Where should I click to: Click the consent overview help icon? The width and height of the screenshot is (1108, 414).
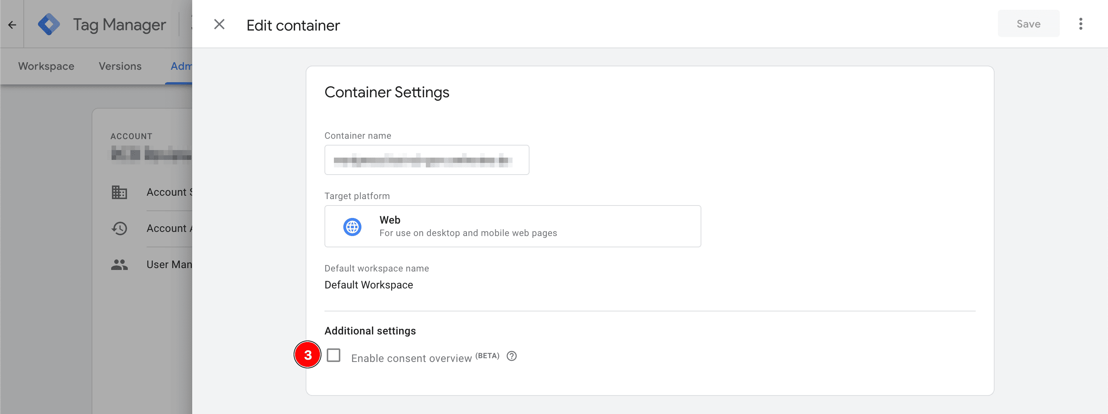tap(511, 356)
